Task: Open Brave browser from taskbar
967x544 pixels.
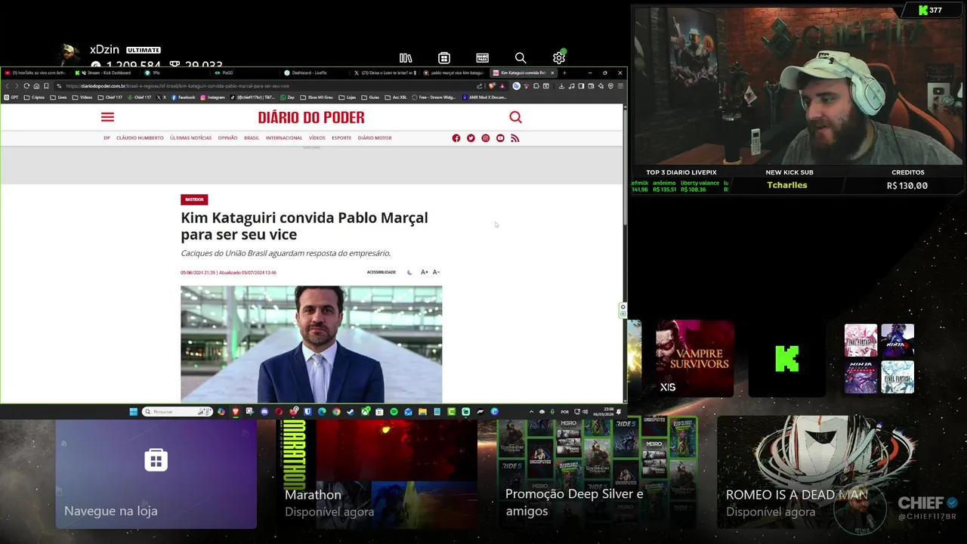Action: click(235, 412)
